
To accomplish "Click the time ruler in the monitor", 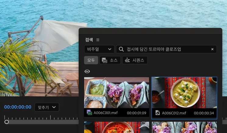I will pos(41,118).
